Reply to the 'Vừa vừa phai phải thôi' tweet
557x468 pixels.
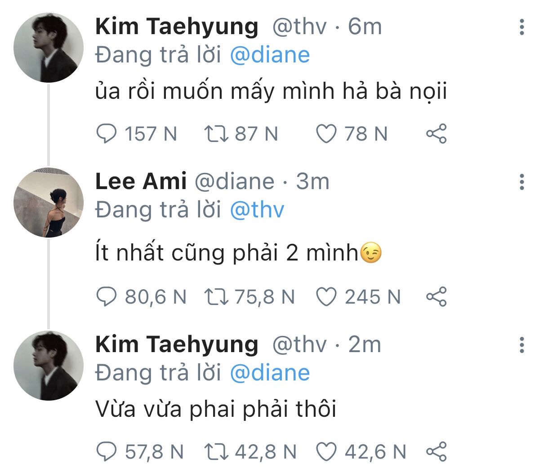tap(107, 452)
